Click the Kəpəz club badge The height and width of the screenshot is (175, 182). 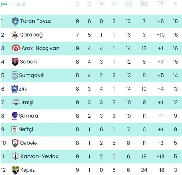(15, 170)
